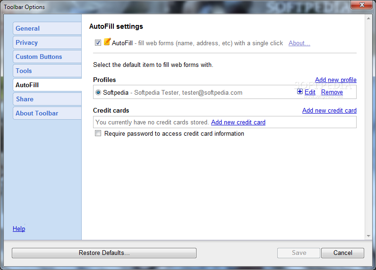
Task: Click the AutoFill pencil icon
Action: click(x=107, y=42)
